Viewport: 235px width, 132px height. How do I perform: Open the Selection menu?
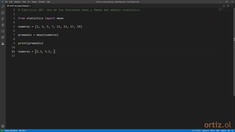17,2
